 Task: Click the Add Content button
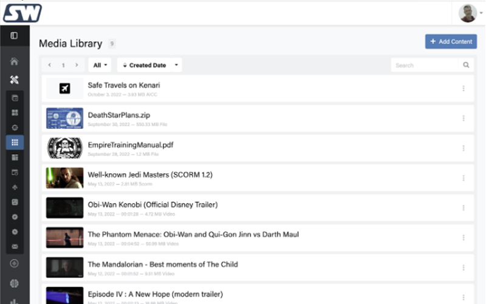(x=451, y=41)
